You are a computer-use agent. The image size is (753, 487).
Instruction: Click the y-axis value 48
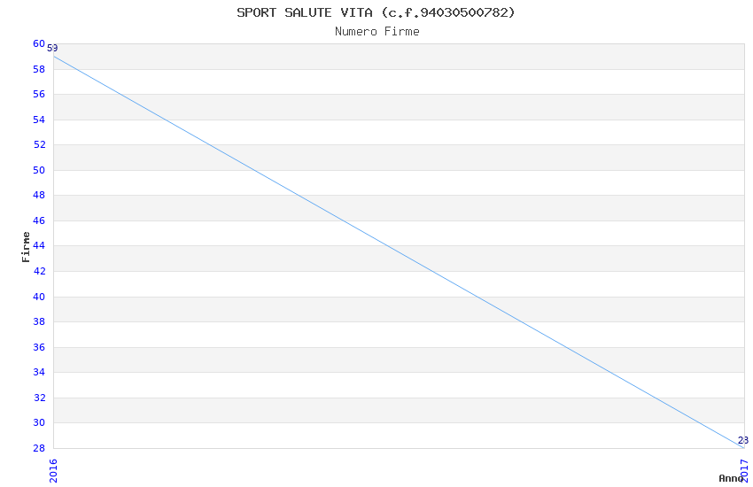[x=39, y=196]
